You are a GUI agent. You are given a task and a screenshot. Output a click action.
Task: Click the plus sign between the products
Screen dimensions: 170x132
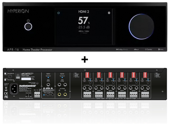pyautogui.click(x=85, y=59)
